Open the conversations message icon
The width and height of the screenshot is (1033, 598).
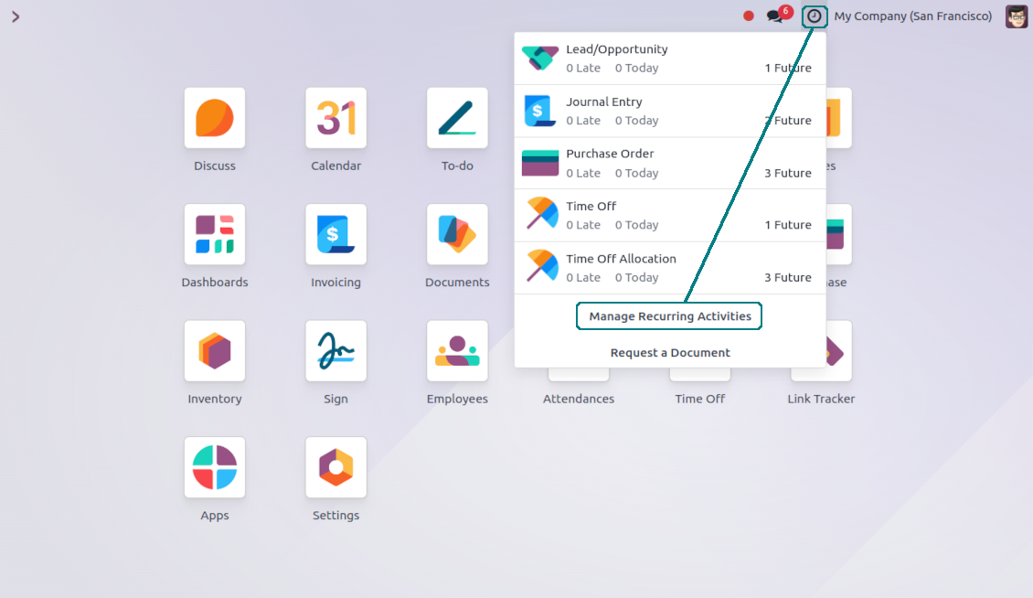(x=775, y=16)
